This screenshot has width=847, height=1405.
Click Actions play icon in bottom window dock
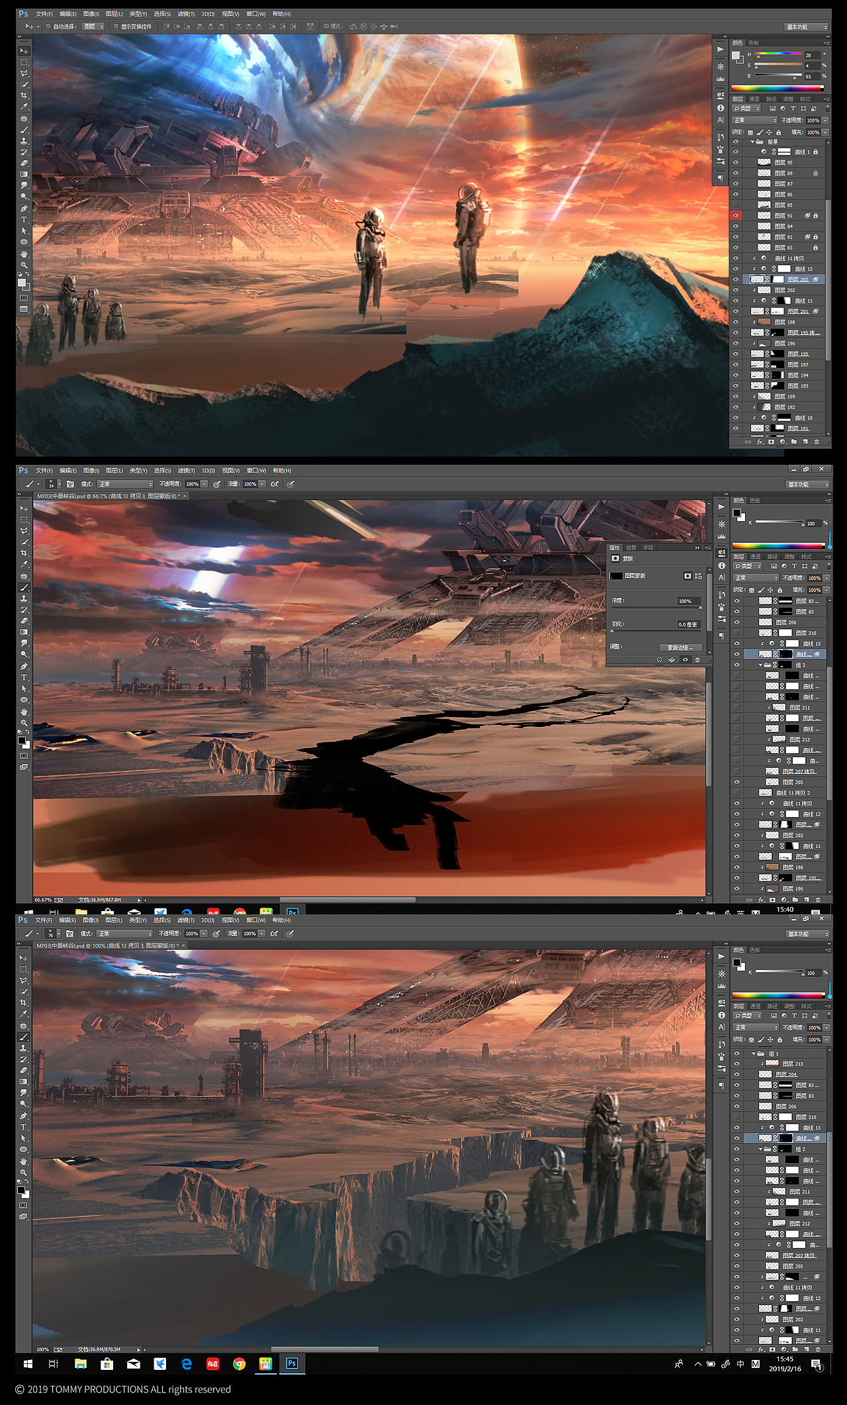[x=721, y=956]
